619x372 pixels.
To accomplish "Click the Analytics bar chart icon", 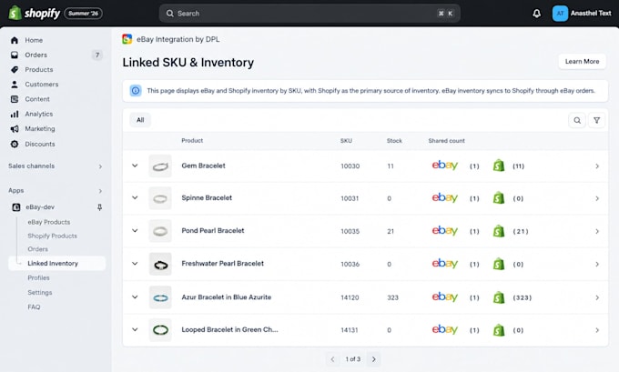I will (x=15, y=114).
